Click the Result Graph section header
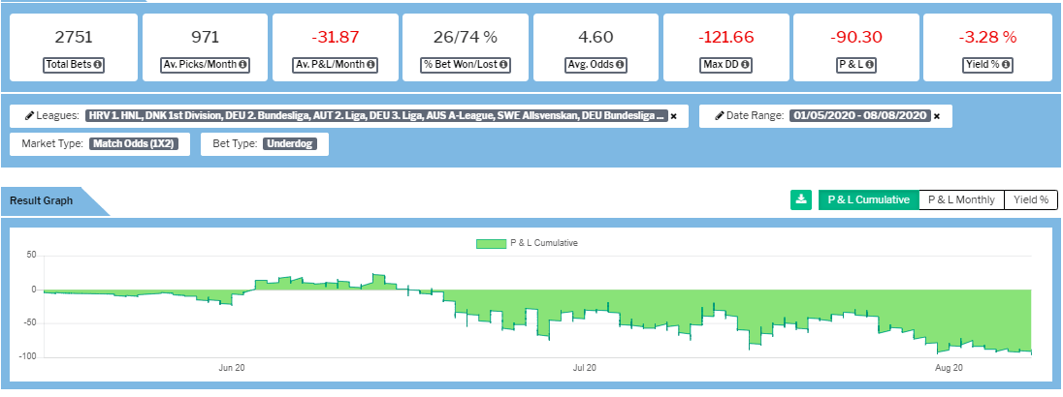Viewport: 1063px width, 397px height. tap(42, 200)
